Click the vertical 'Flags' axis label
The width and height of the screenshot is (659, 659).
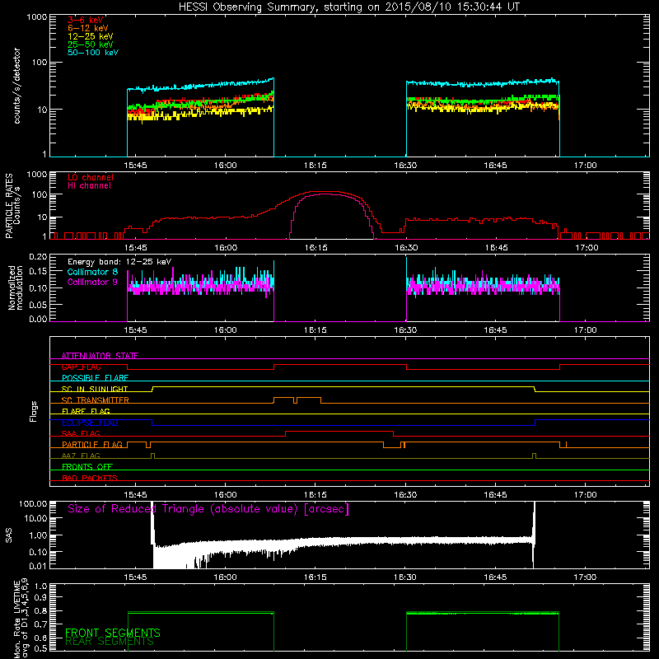[x=34, y=411]
